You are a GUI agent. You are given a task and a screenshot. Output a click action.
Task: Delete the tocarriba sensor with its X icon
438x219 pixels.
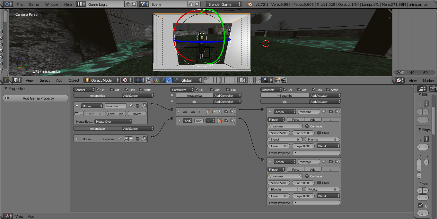tap(144, 106)
